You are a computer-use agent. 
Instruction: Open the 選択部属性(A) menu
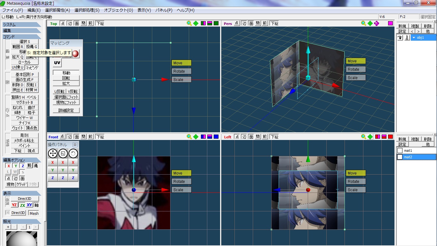(58, 10)
